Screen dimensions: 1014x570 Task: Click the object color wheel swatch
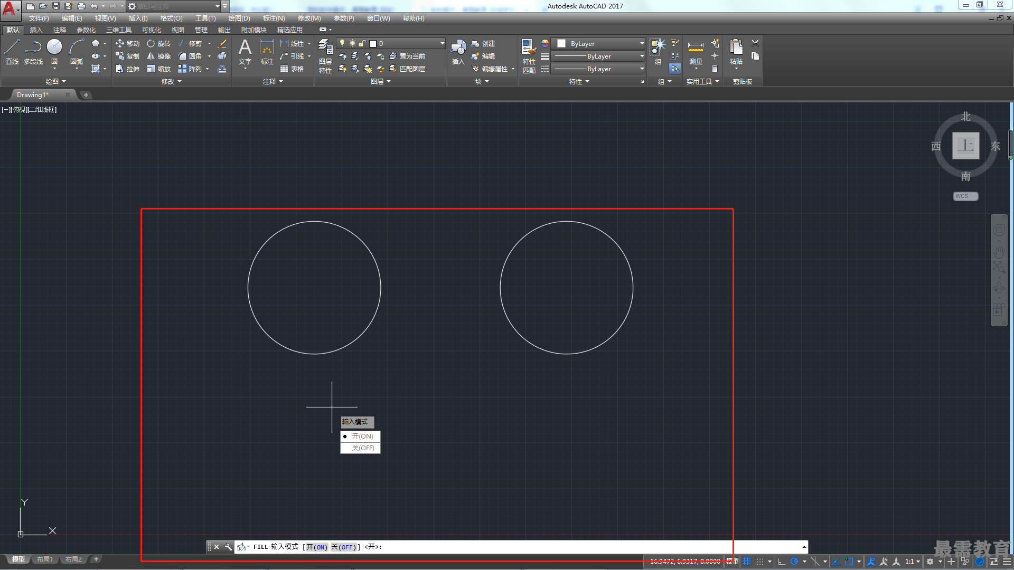545,44
